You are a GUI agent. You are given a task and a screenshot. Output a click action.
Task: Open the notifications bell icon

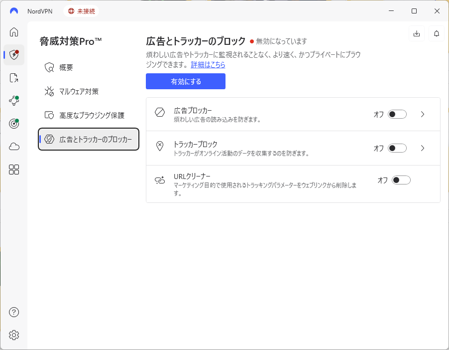[x=437, y=33]
